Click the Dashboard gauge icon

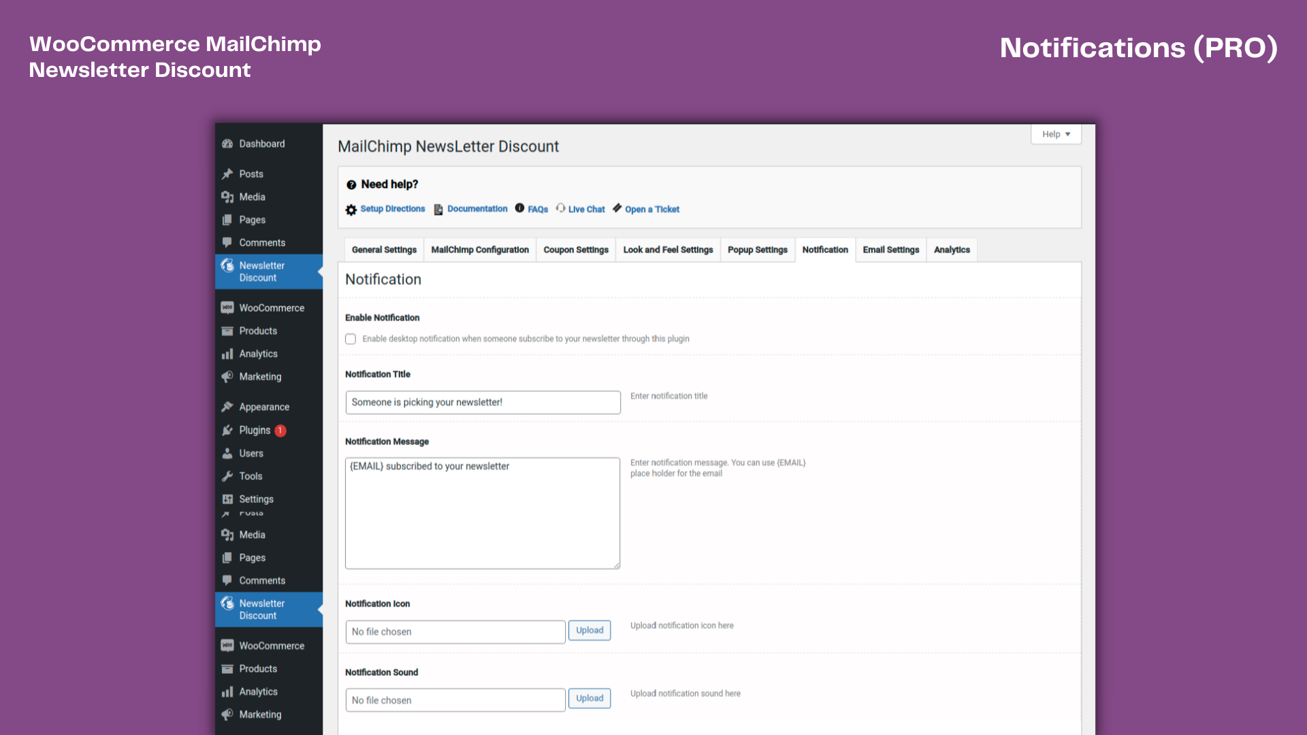(227, 144)
